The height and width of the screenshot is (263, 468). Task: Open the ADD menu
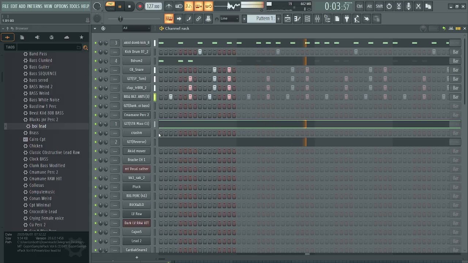click(22, 6)
